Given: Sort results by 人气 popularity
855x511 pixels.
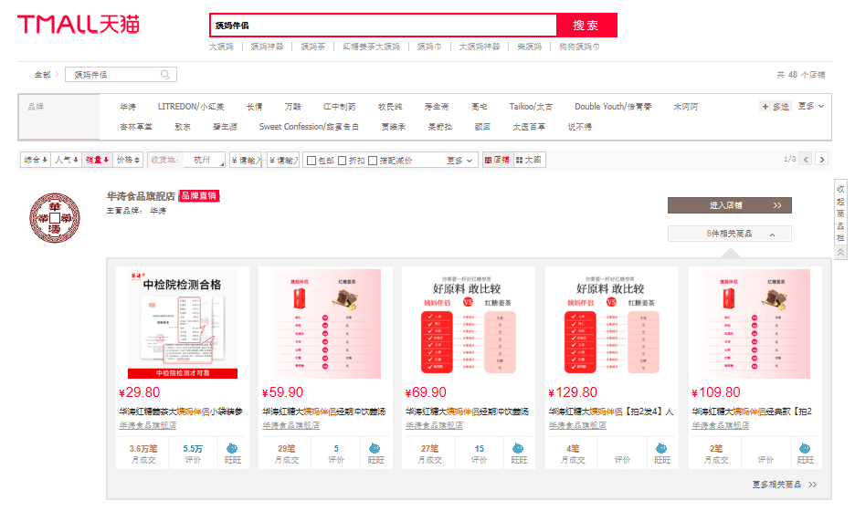Looking at the screenshot, I should pyautogui.click(x=66, y=161).
